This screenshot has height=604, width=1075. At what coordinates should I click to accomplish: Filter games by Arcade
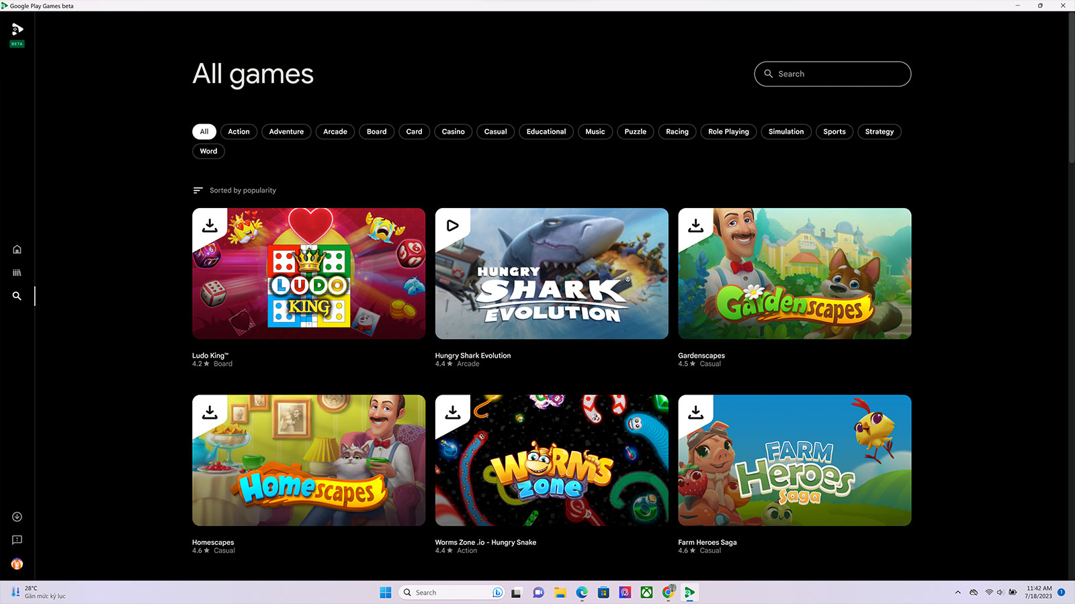click(335, 132)
